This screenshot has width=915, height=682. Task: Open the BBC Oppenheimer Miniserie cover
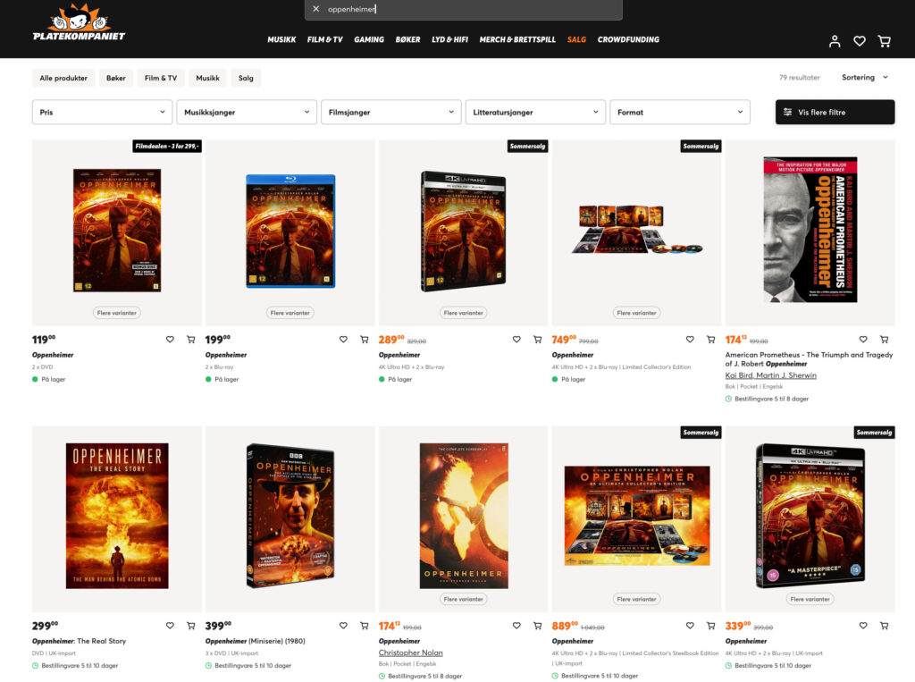[x=290, y=516]
